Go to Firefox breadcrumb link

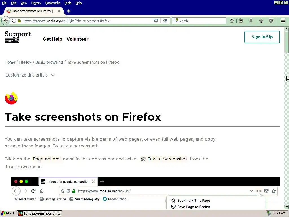click(25, 62)
